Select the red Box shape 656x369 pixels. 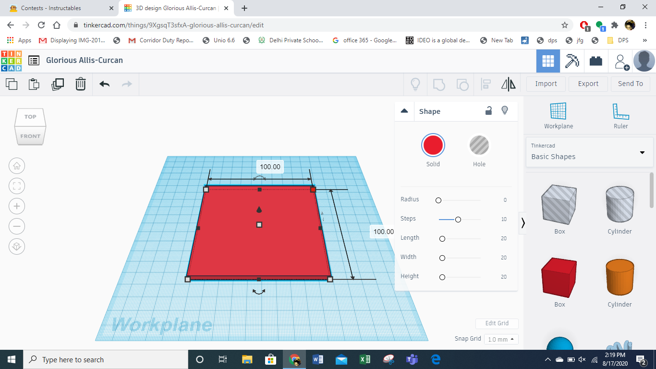[x=559, y=277]
